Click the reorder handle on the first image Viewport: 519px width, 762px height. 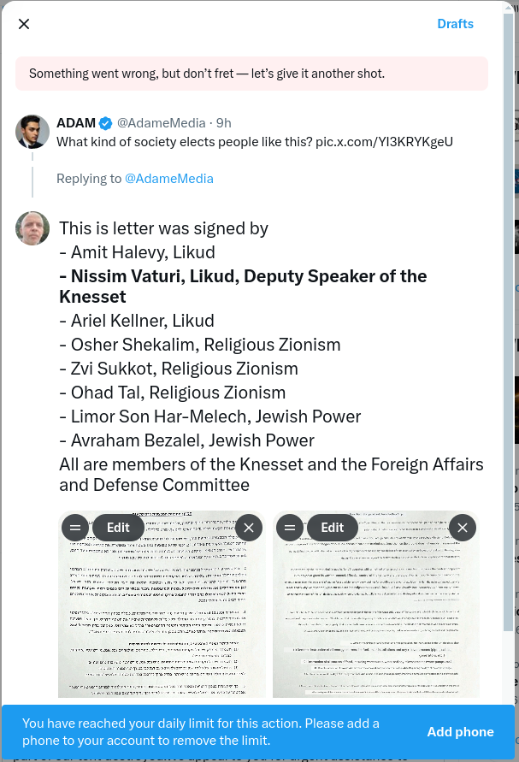pos(75,528)
